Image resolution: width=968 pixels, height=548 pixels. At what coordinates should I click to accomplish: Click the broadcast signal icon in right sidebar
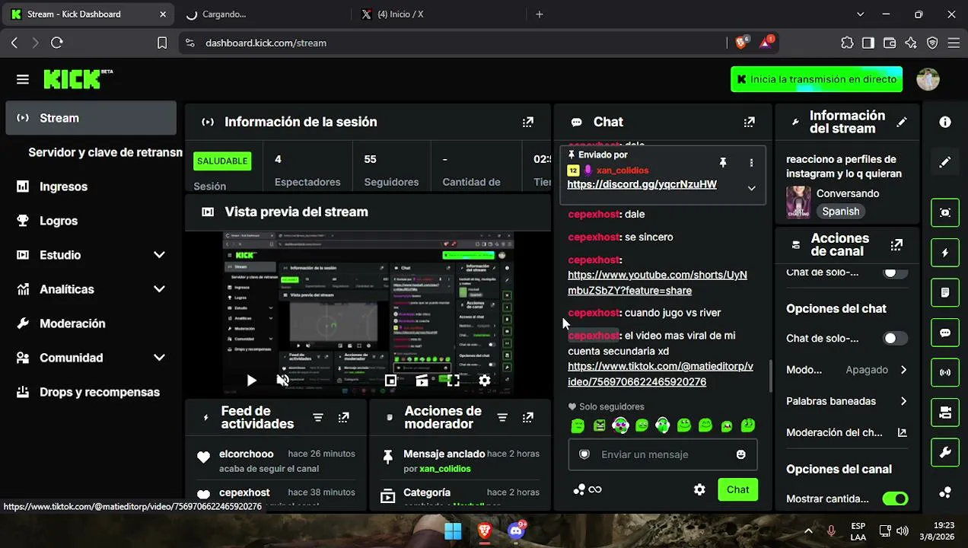(x=945, y=372)
